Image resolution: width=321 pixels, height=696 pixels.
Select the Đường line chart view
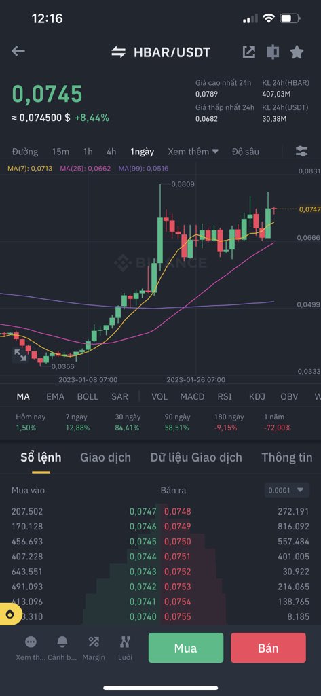25,152
